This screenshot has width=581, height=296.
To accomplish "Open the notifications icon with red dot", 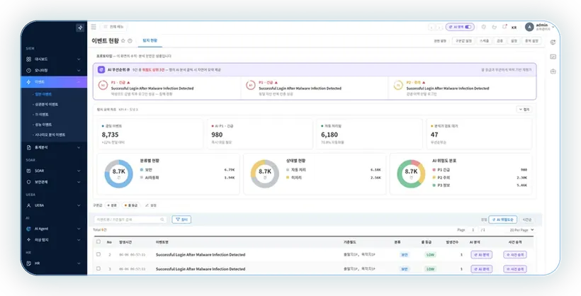I will [504, 27].
